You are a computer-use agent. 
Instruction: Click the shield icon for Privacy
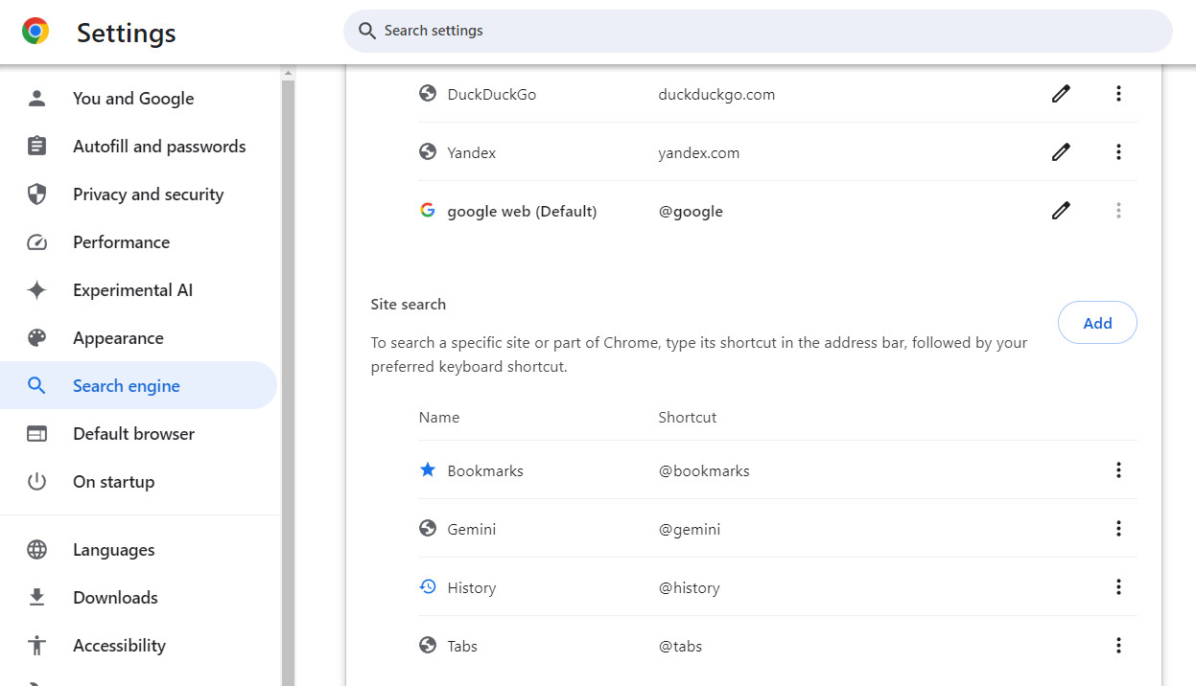36,194
